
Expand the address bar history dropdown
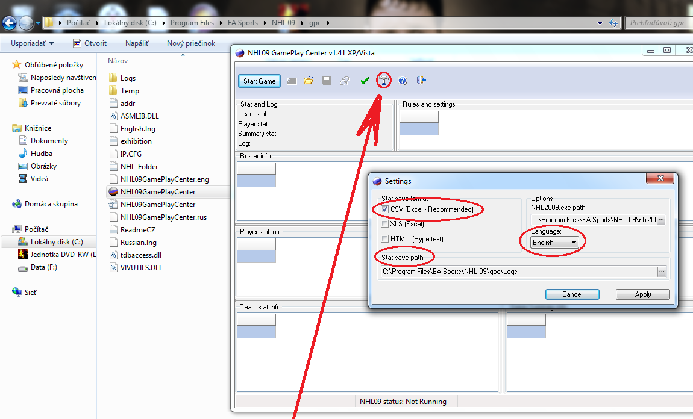click(600, 23)
